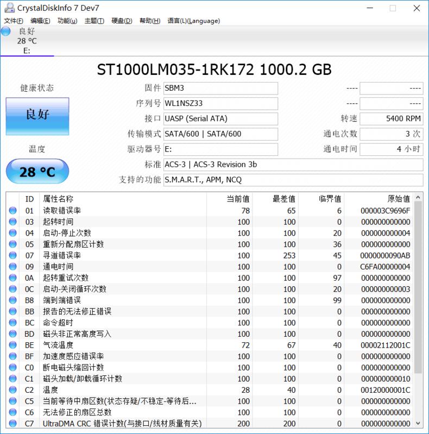Open the 硬盘(D) disk menu
The width and height of the screenshot is (429, 434).
122,21
